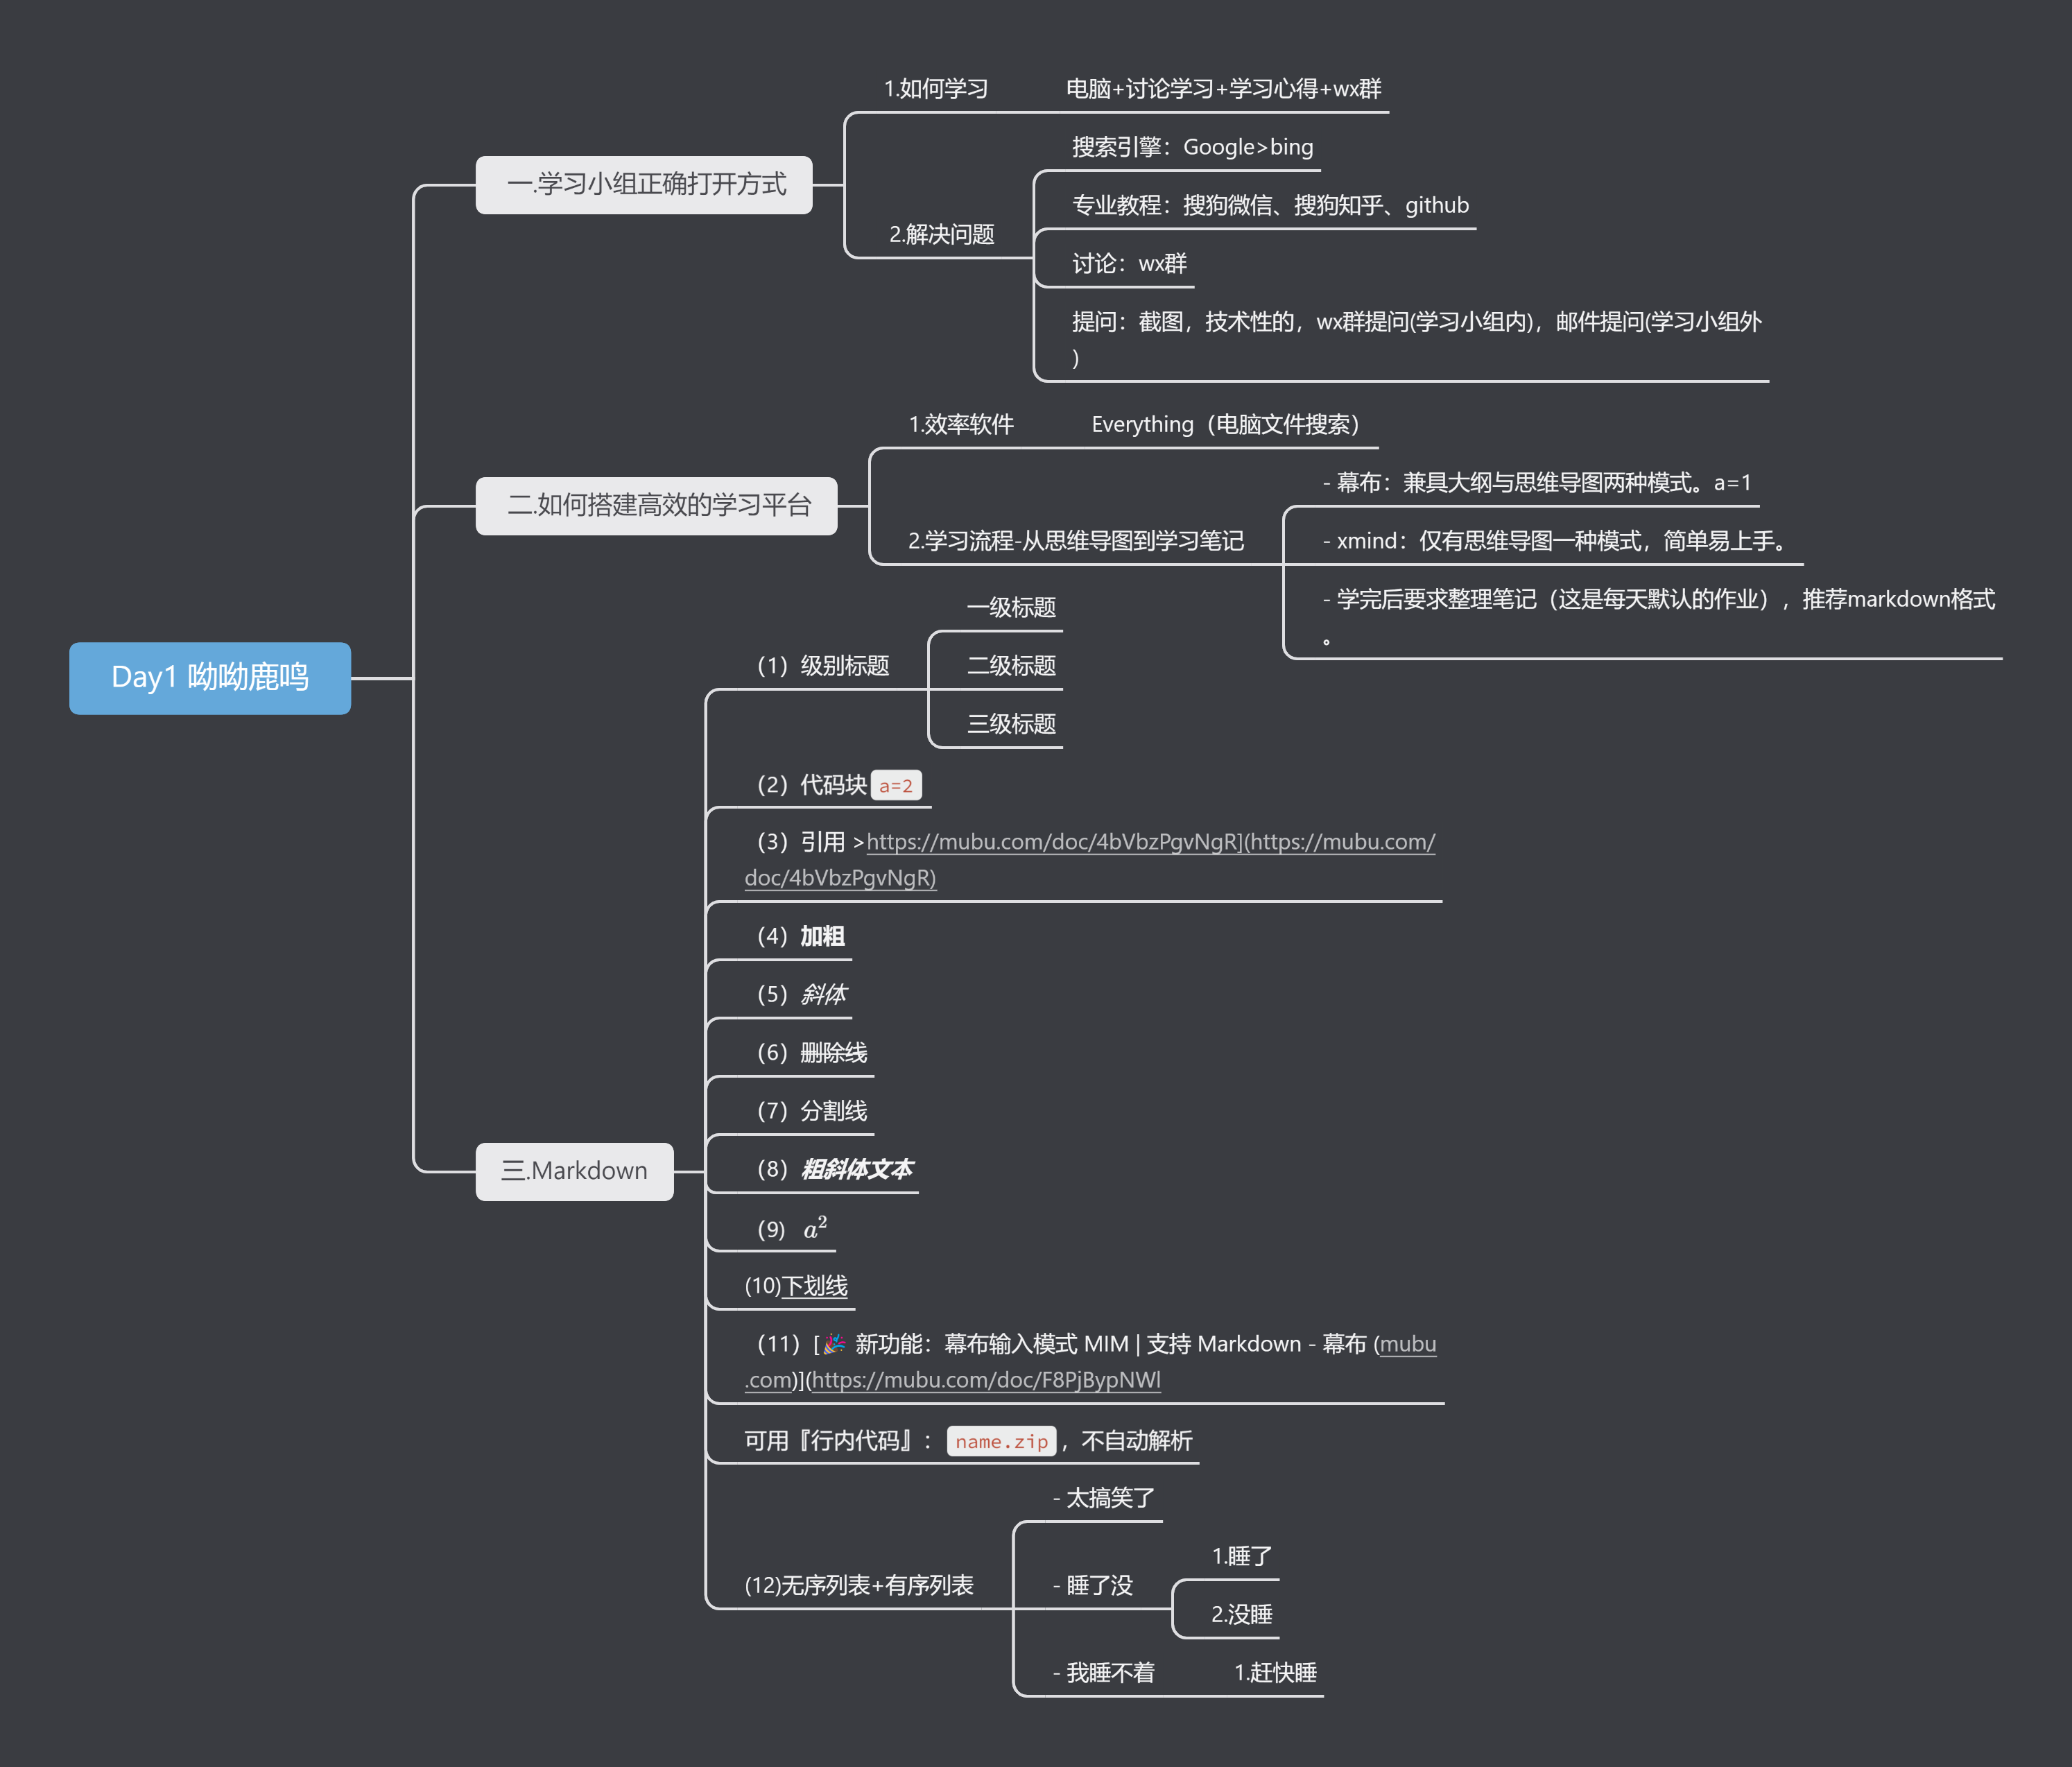This screenshot has width=2072, height=1767.
Task: Select node '二.如何搭建高效的学习平台'
Action: click(656, 506)
